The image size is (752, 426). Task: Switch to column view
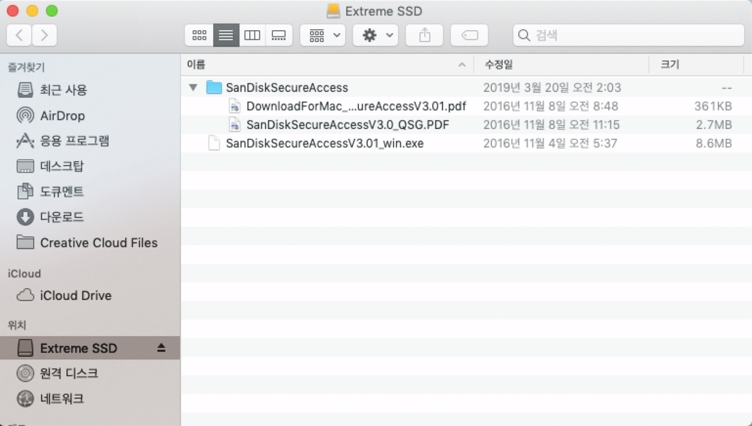tap(252, 35)
